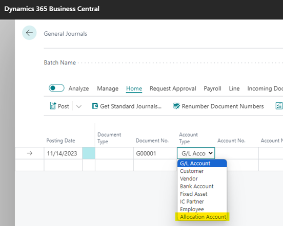This screenshot has height=226, width=283.
Task: Click the empty Account No. cell
Action: coord(237,153)
